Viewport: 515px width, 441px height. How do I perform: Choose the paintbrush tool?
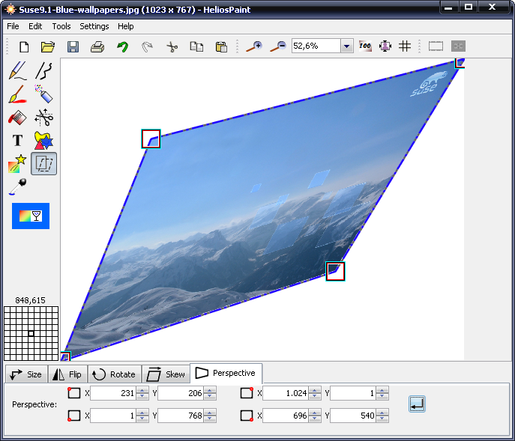18,94
